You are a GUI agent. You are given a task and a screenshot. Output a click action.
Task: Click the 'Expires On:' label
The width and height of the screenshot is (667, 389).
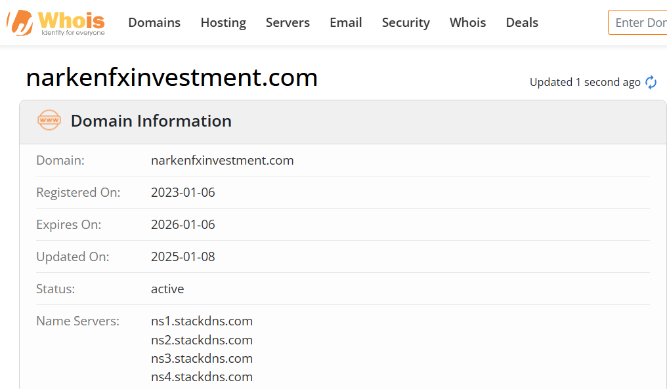coord(68,224)
